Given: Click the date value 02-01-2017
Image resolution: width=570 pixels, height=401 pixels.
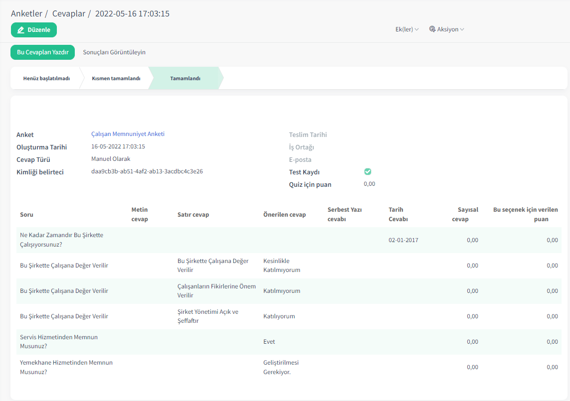Looking at the screenshot, I should coord(403,240).
